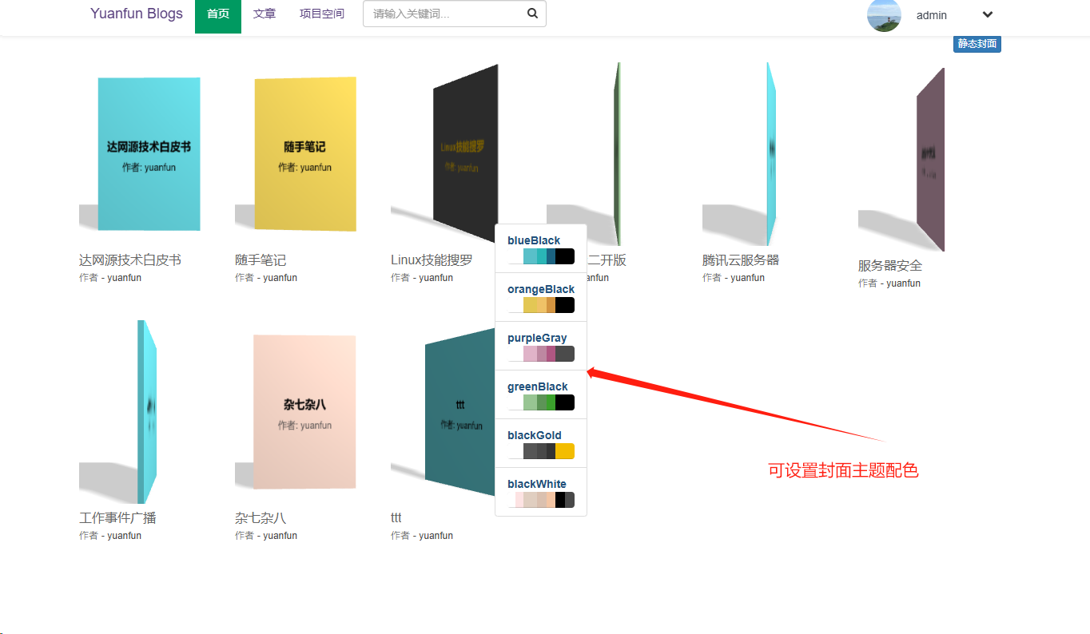Image resolution: width=1090 pixels, height=634 pixels.
Task: Select the blueBlack cover theme
Action: click(541, 248)
